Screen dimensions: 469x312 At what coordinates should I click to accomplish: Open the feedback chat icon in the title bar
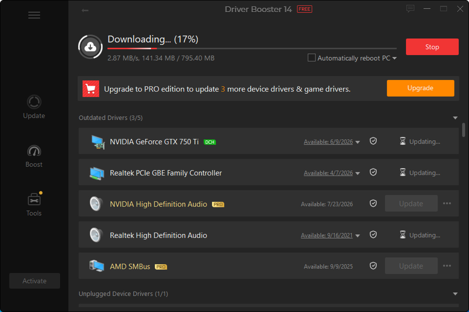(x=410, y=9)
